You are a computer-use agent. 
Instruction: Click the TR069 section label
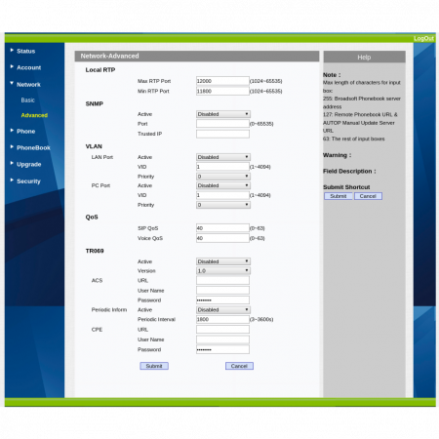pyautogui.click(x=95, y=251)
